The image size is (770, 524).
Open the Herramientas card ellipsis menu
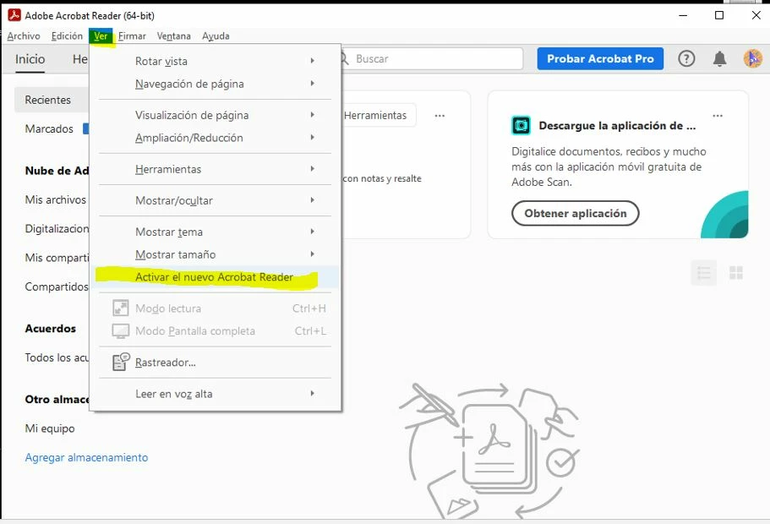(440, 116)
